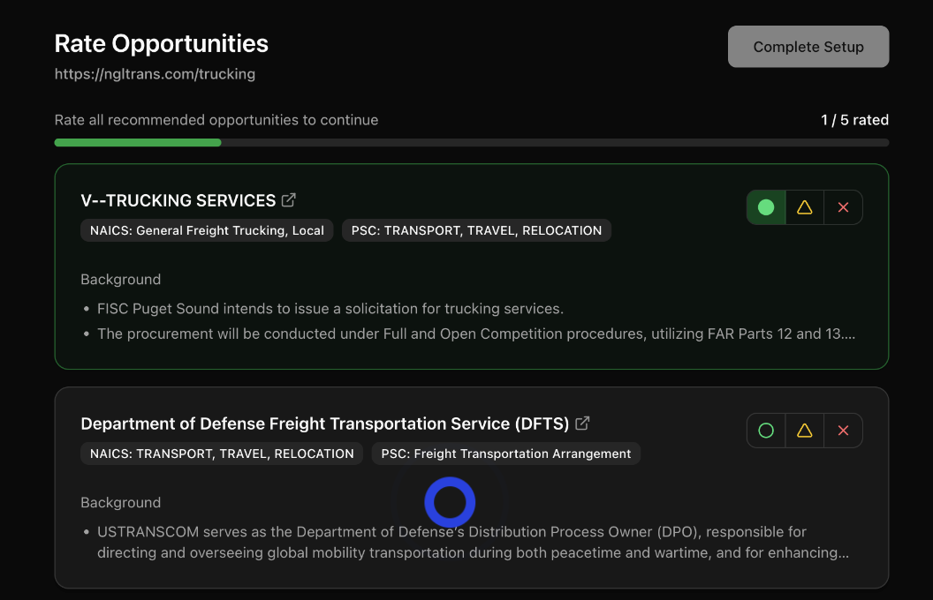Click the Complete Setup button
Image resolution: width=933 pixels, height=600 pixels.
(808, 47)
